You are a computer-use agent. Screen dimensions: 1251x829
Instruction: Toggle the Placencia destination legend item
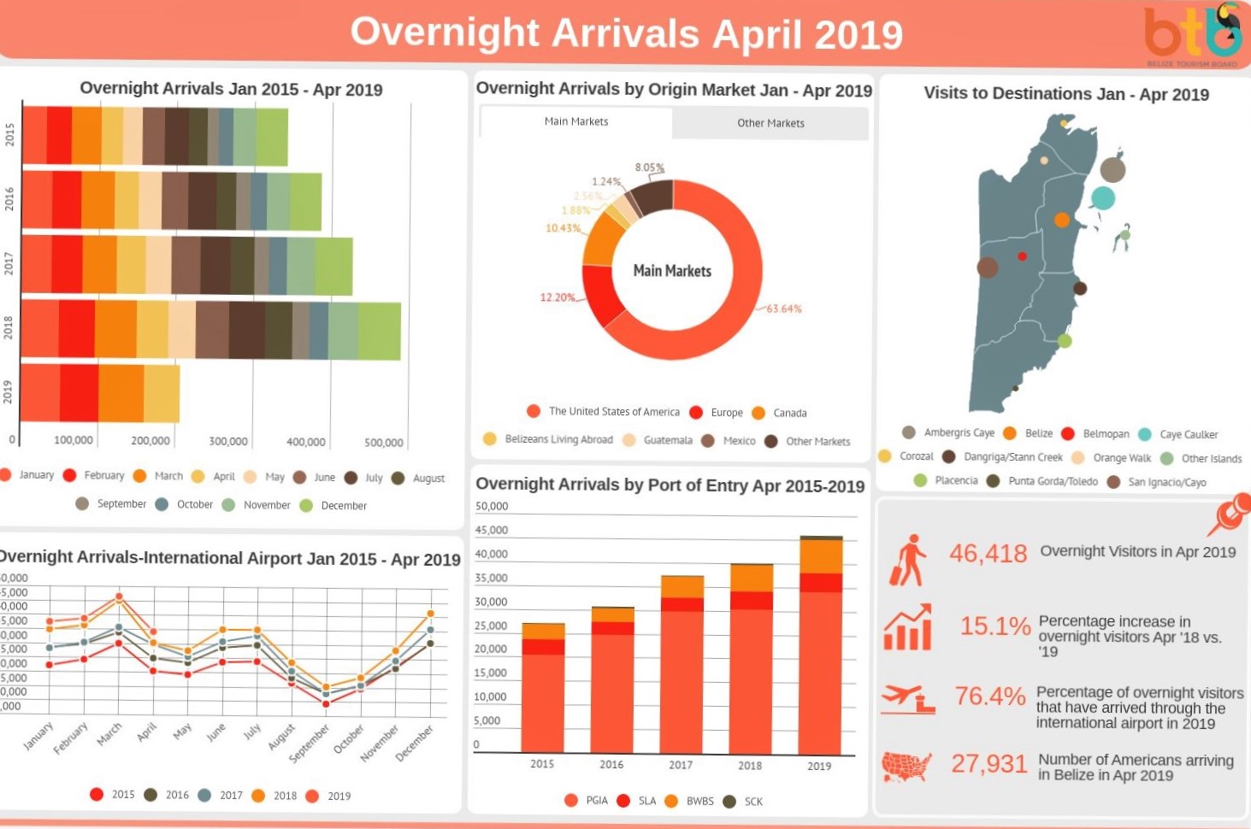[946, 480]
